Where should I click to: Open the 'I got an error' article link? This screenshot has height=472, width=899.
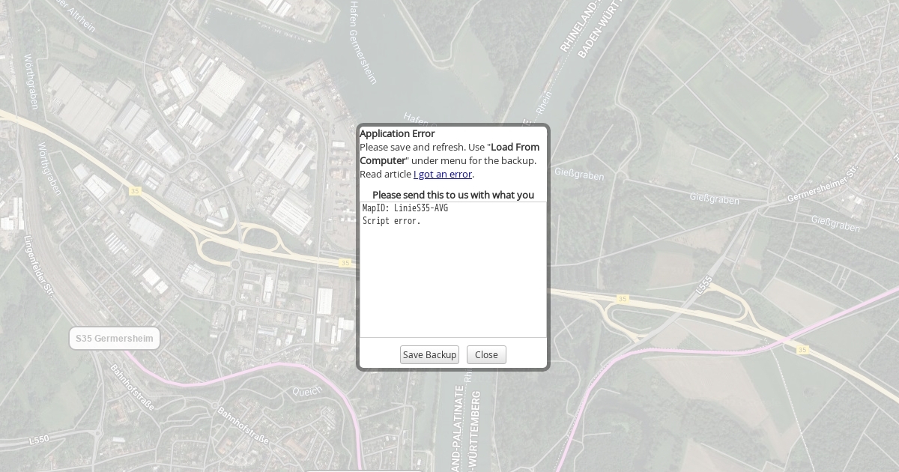[x=443, y=174]
